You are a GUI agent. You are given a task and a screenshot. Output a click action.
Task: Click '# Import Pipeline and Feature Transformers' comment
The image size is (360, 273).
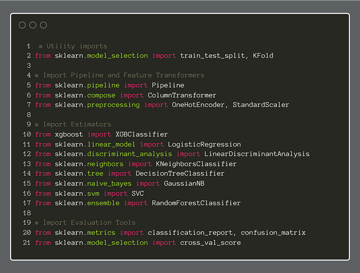pyautogui.click(x=120, y=75)
